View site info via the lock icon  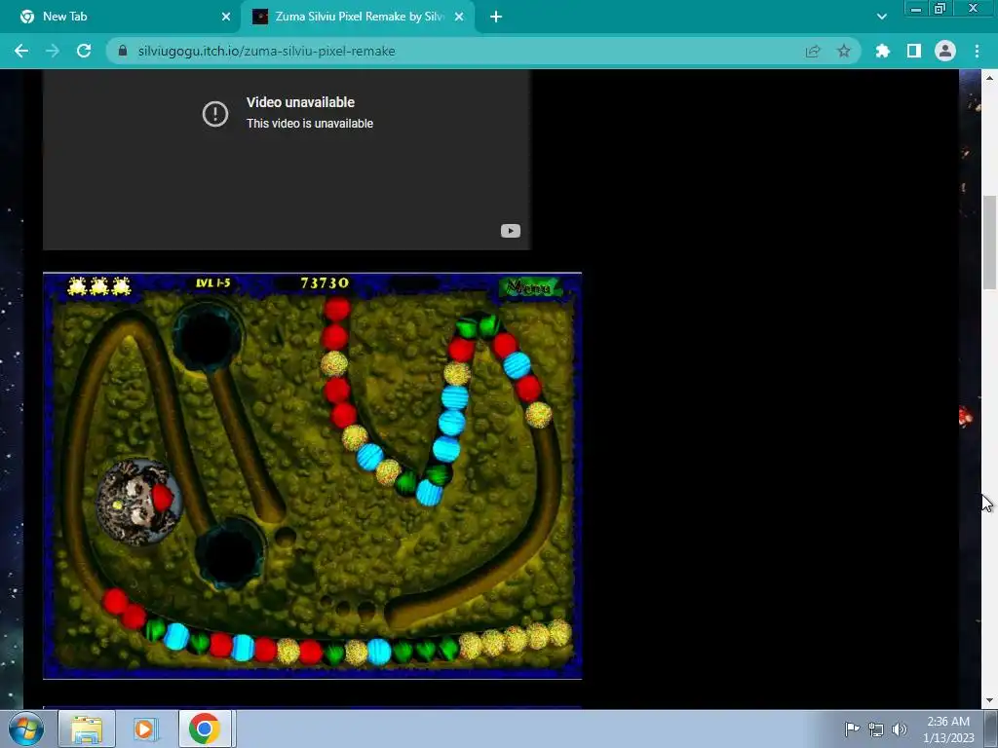[x=123, y=51]
